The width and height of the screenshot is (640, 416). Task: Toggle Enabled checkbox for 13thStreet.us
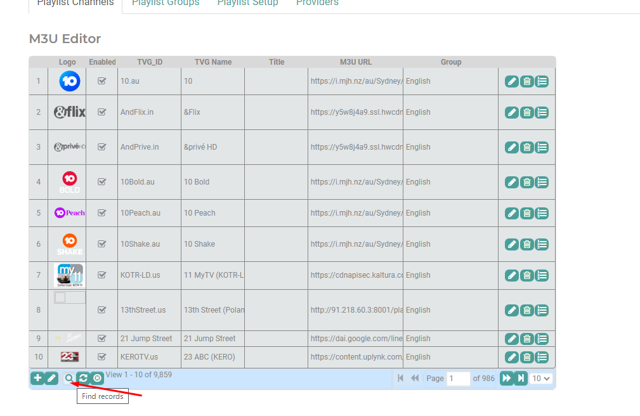(x=102, y=310)
